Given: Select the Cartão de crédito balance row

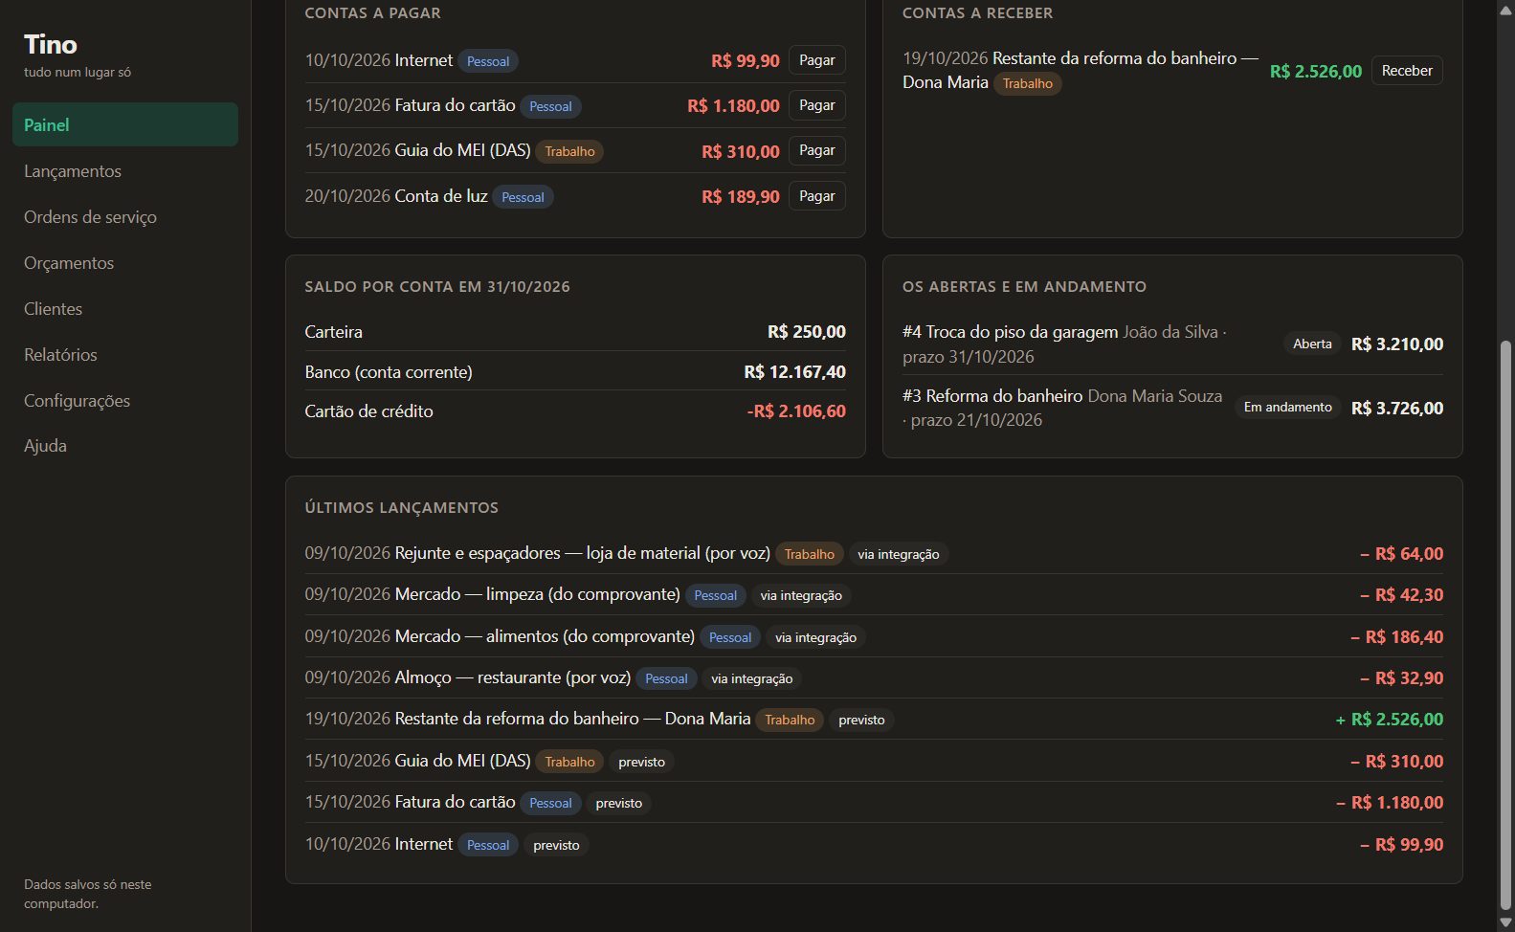Looking at the screenshot, I should [575, 411].
